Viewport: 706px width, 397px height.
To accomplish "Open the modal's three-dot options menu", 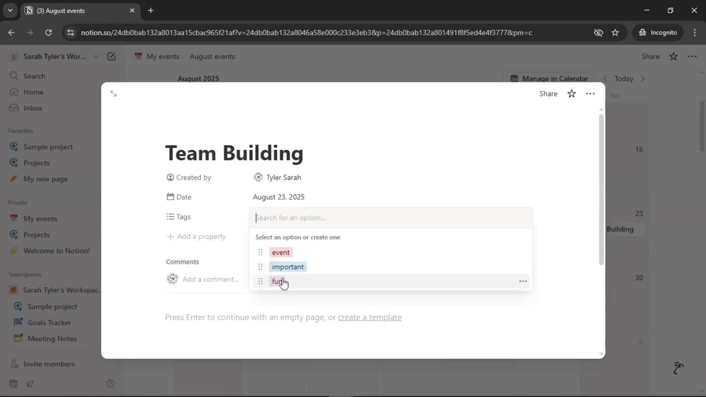I will click(x=590, y=94).
